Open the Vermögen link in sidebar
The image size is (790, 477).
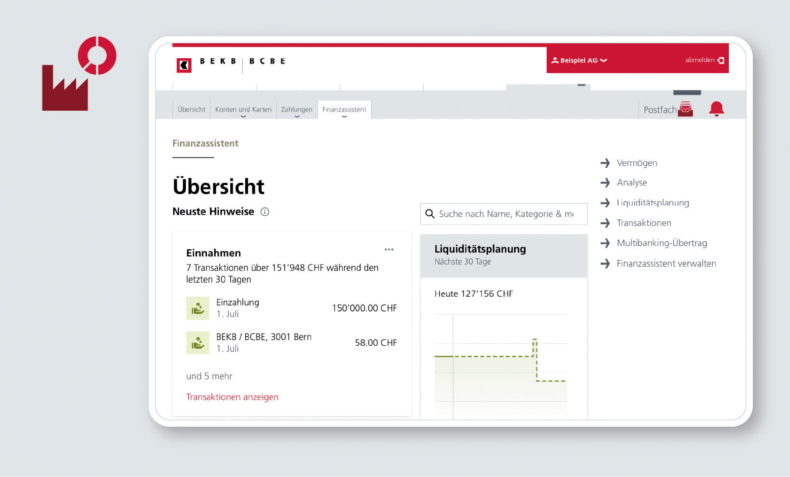(x=637, y=163)
